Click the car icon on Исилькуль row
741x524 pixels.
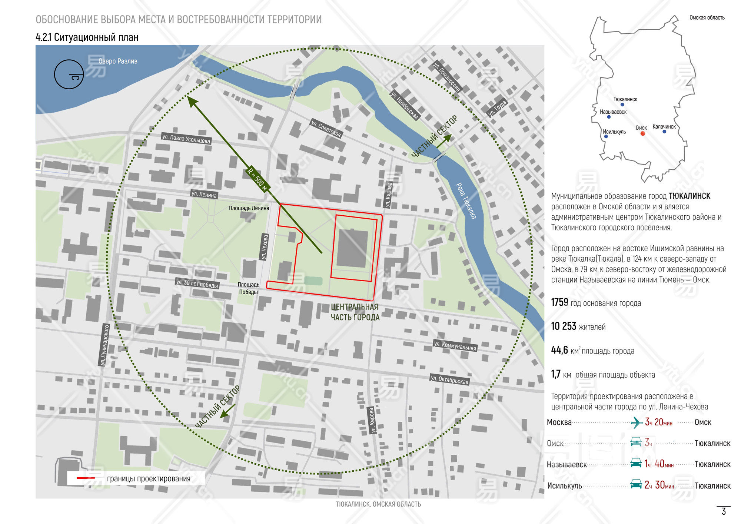coord(636,484)
